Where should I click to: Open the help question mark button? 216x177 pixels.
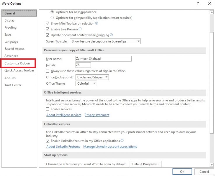[198, 3]
